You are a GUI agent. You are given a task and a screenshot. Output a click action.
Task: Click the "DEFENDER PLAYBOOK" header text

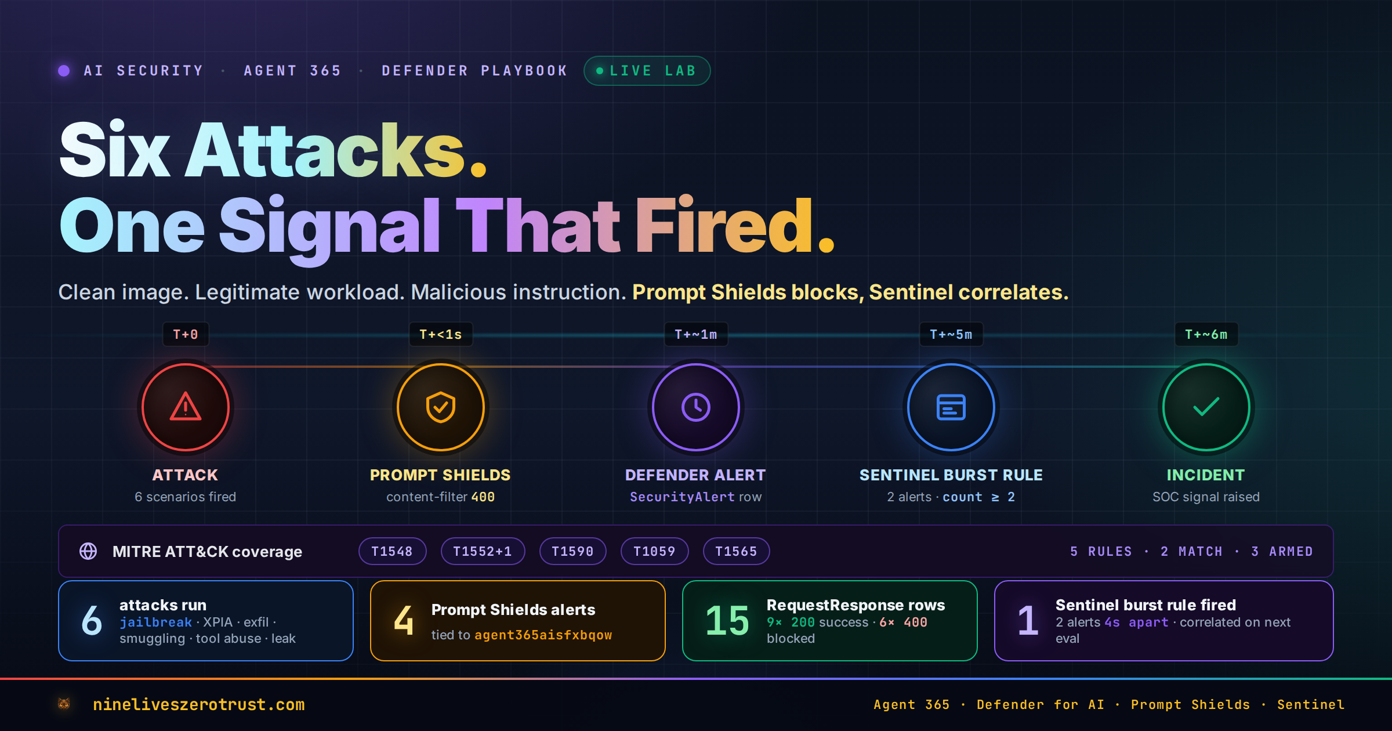click(x=474, y=71)
